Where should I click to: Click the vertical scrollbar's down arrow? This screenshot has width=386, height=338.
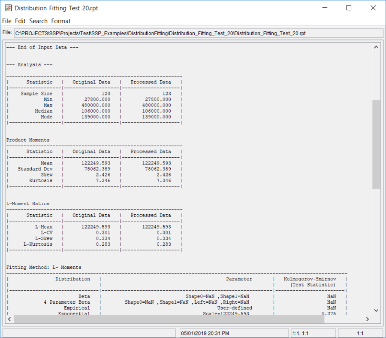376,311
